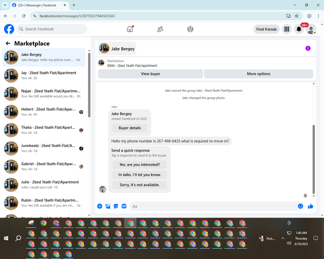Open More options button
Viewport: 324px width, 259px height.
tap(259, 74)
